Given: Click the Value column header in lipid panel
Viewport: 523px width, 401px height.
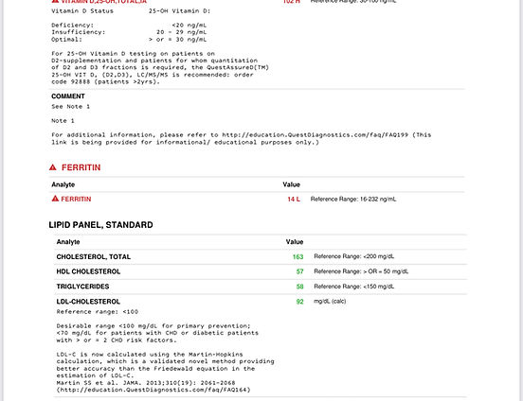Looking at the screenshot, I should click(x=294, y=242).
